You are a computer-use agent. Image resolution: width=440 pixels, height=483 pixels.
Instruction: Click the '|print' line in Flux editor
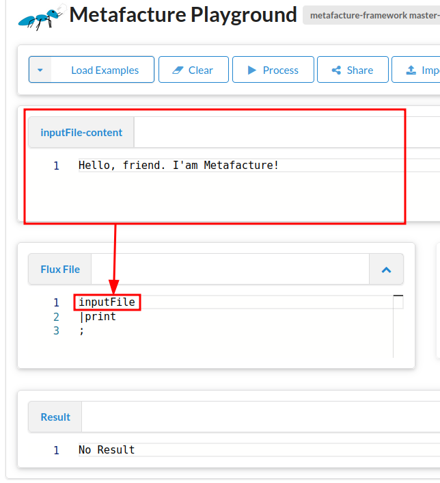[x=98, y=316]
